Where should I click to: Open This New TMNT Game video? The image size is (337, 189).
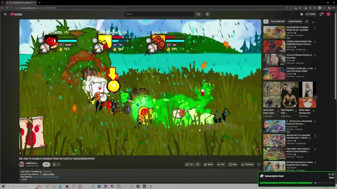[x=274, y=154]
